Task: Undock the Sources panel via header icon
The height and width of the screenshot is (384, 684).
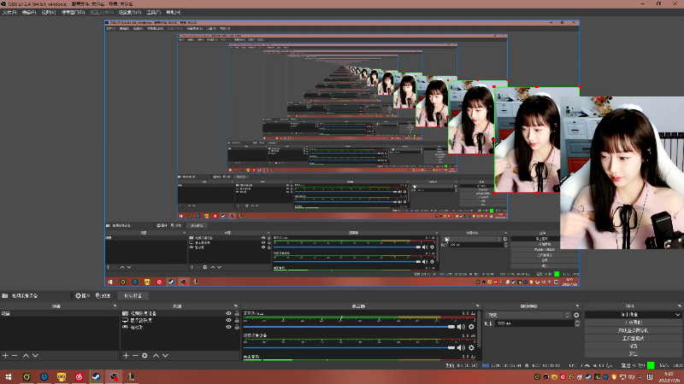Action: pyautogui.click(x=236, y=306)
